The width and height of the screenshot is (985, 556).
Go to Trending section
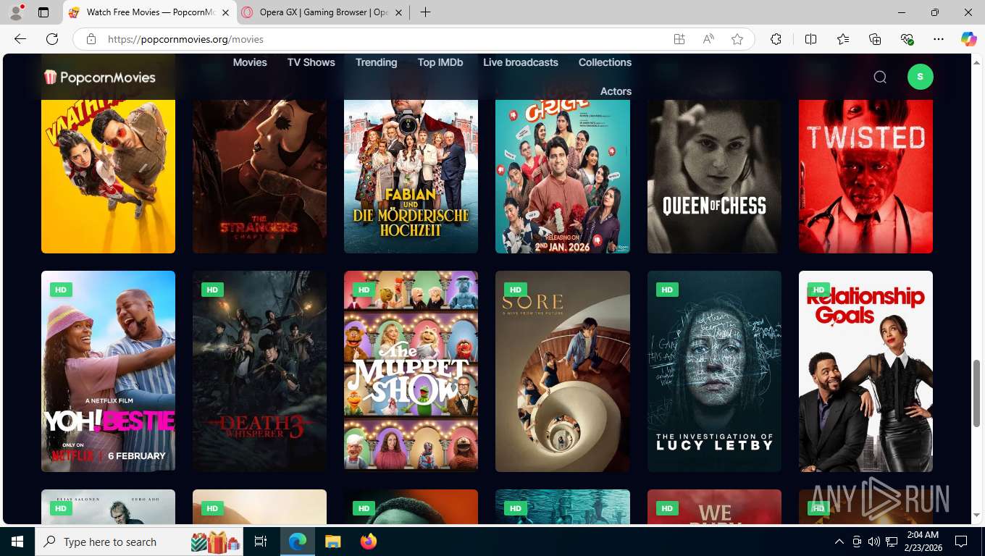pyautogui.click(x=377, y=62)
